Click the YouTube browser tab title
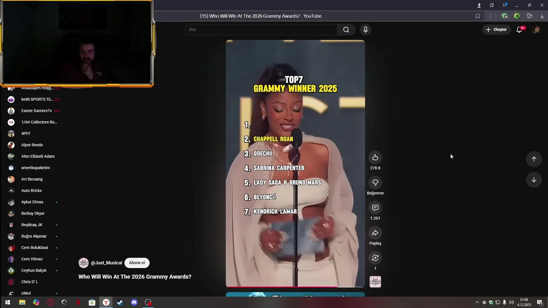 [x=261, y=16]
